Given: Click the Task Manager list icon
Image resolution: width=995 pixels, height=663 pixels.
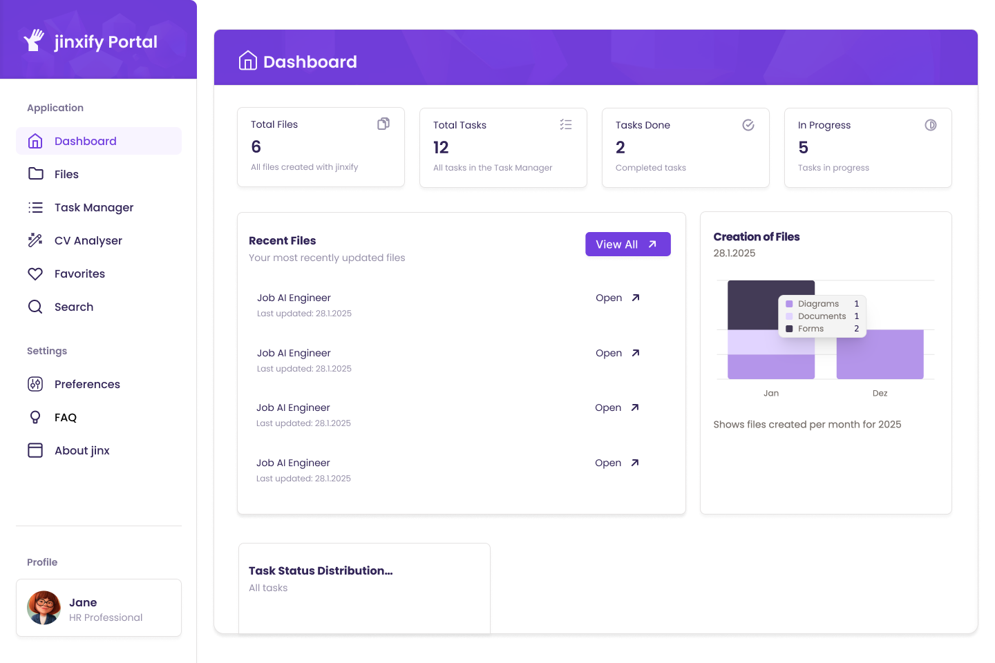Looking at the screenshot, I should [x=35, y=207].
